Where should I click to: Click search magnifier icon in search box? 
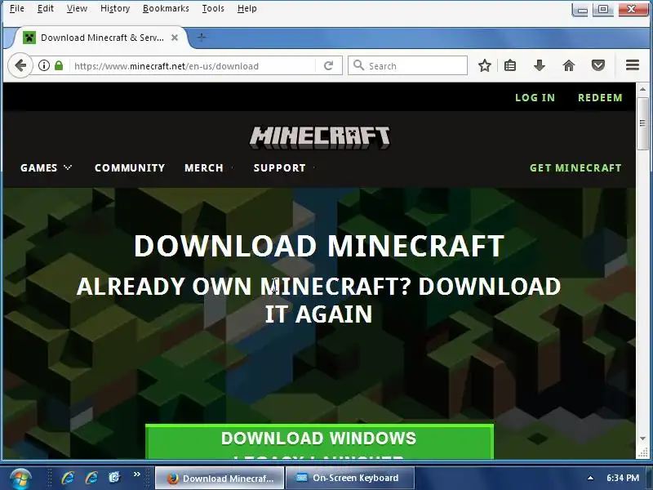(358, 65)
